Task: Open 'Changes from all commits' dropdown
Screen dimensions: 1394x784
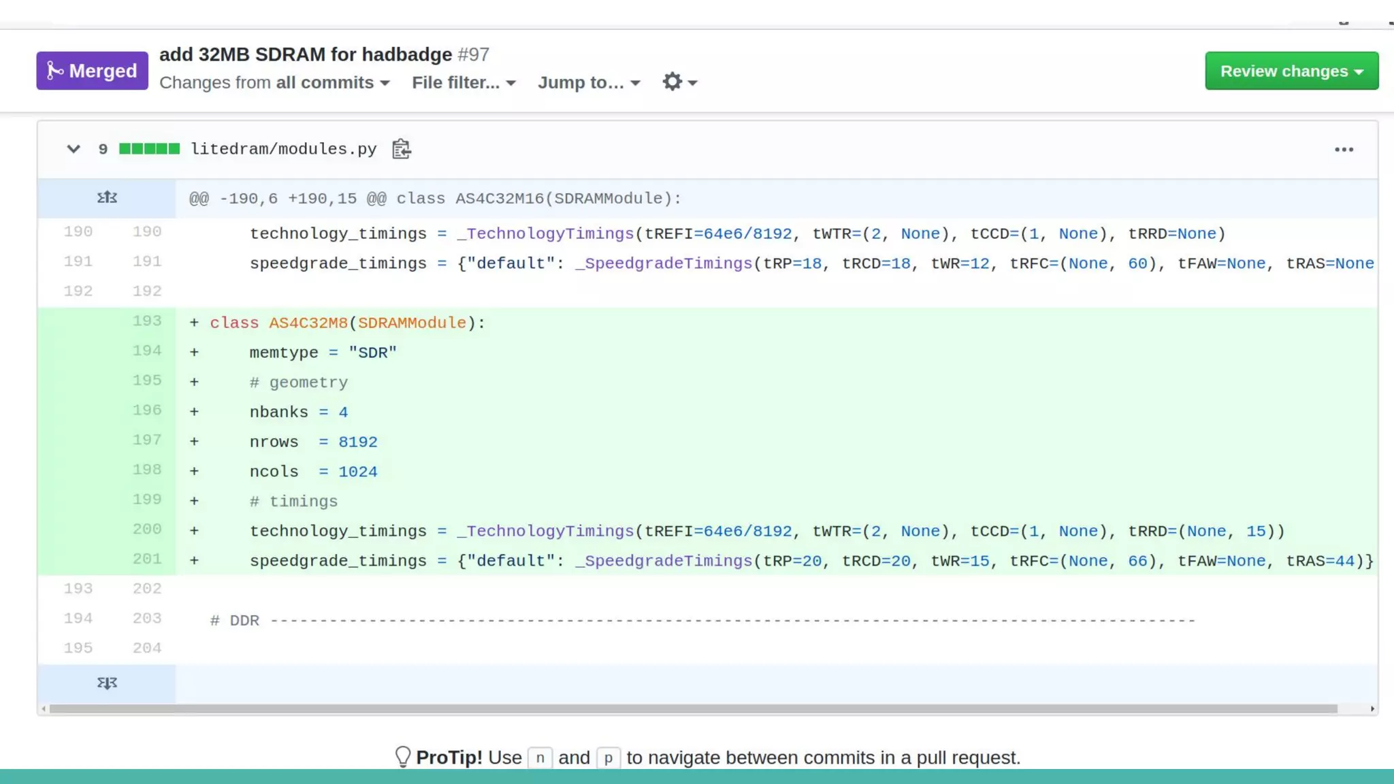Action: pos(274,82)
